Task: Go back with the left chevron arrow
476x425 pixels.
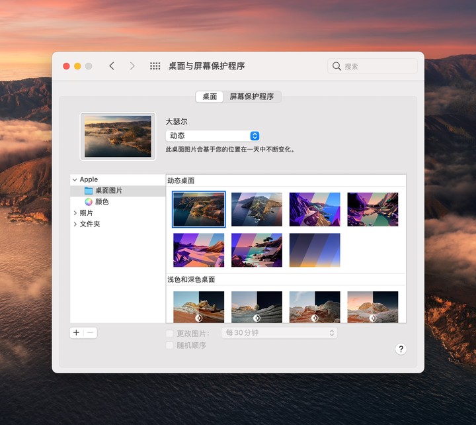Action: pyautogui.click(x=112, y=66)
